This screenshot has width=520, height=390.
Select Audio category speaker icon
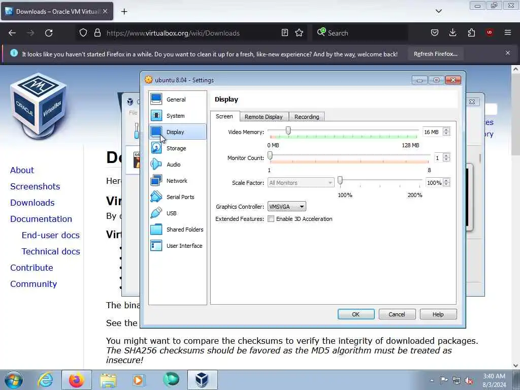point(156,164)
